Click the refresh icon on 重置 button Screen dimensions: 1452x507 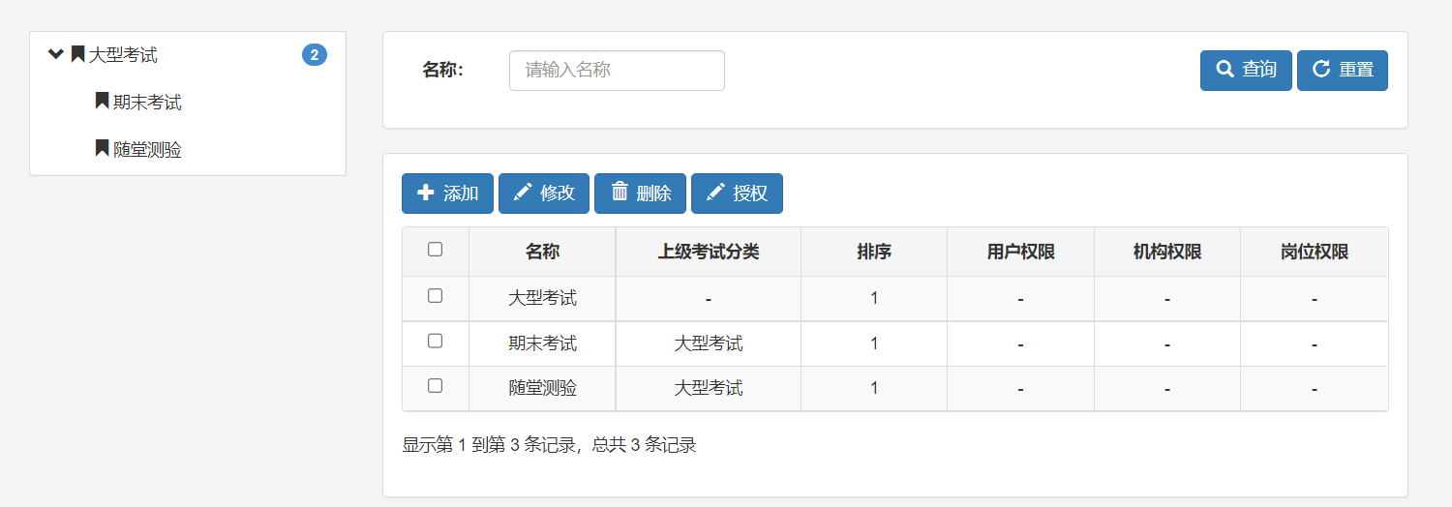pos(1320,70)
